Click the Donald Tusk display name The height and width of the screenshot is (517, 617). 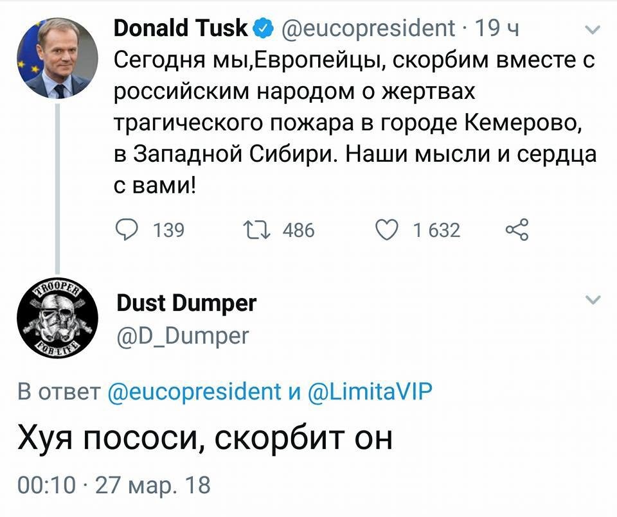(x=180, y=28)
